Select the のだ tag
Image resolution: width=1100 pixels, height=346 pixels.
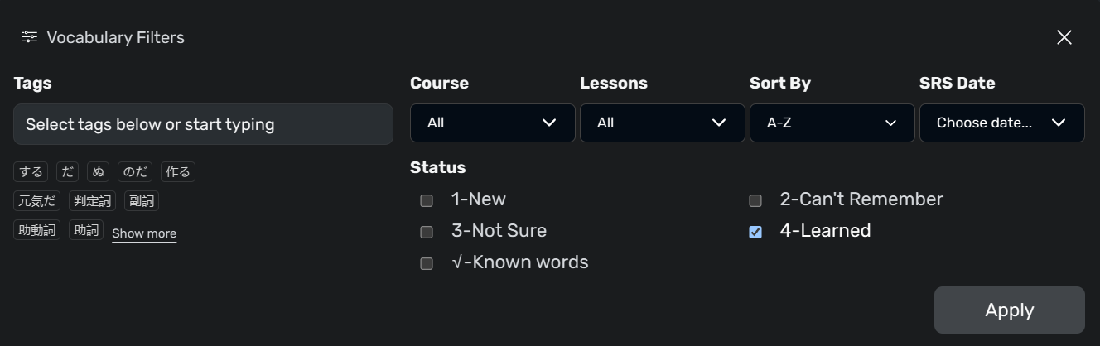click(x=135, y=172)
